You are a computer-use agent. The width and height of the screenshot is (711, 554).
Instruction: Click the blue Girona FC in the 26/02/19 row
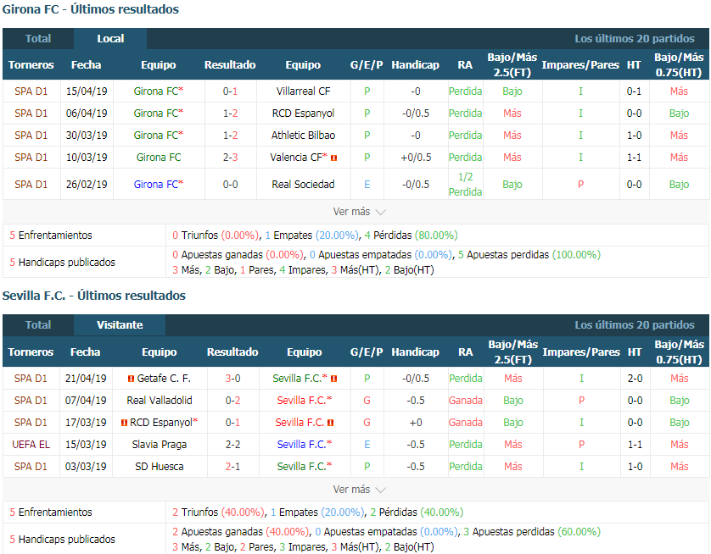coord(156,185)
